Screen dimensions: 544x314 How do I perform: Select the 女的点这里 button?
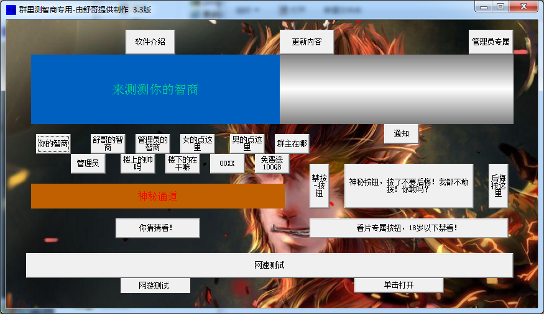coord(197,144)
